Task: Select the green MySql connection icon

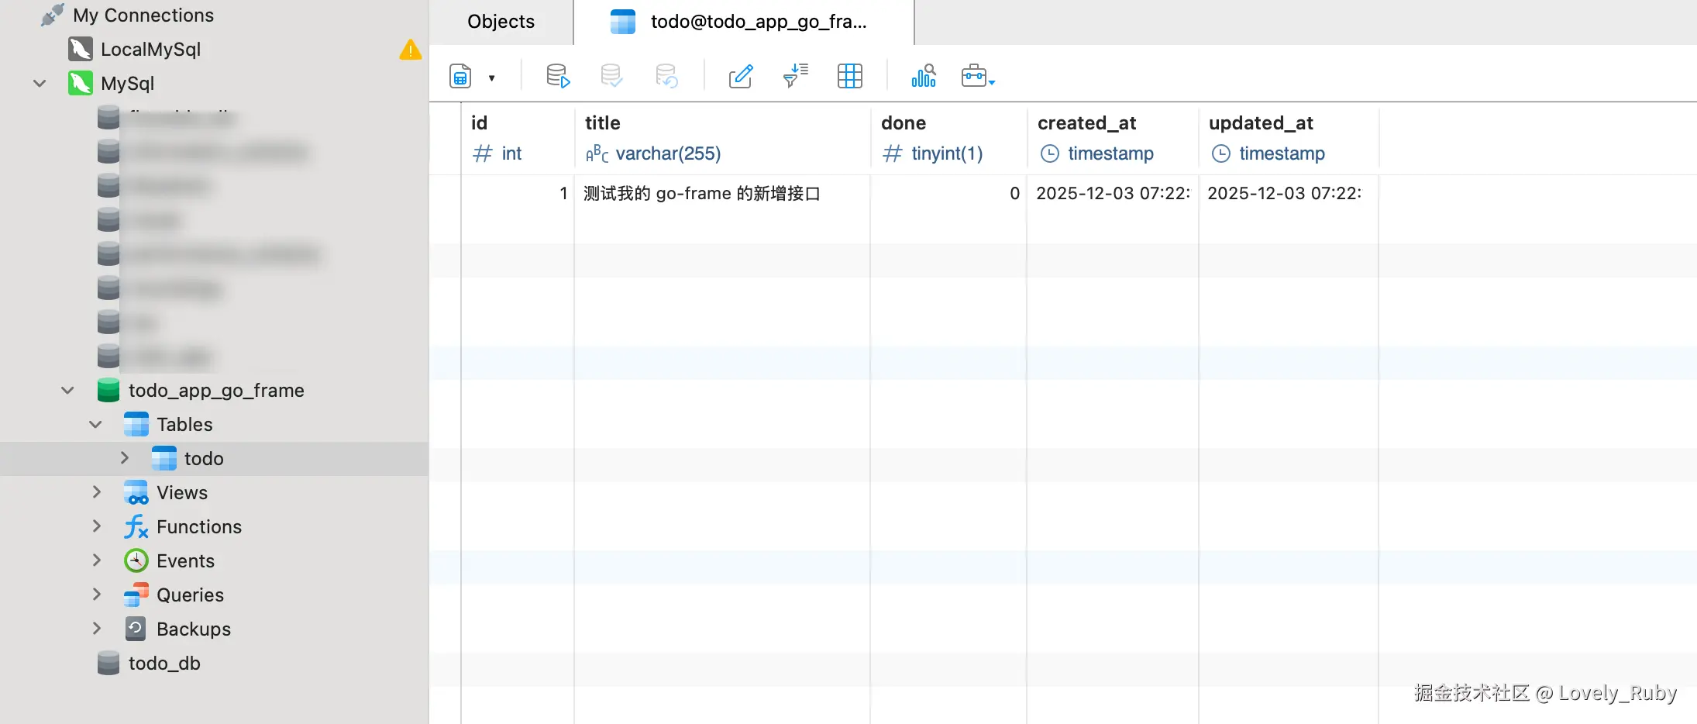Action: pyautogui.click(x=81, y=83)
